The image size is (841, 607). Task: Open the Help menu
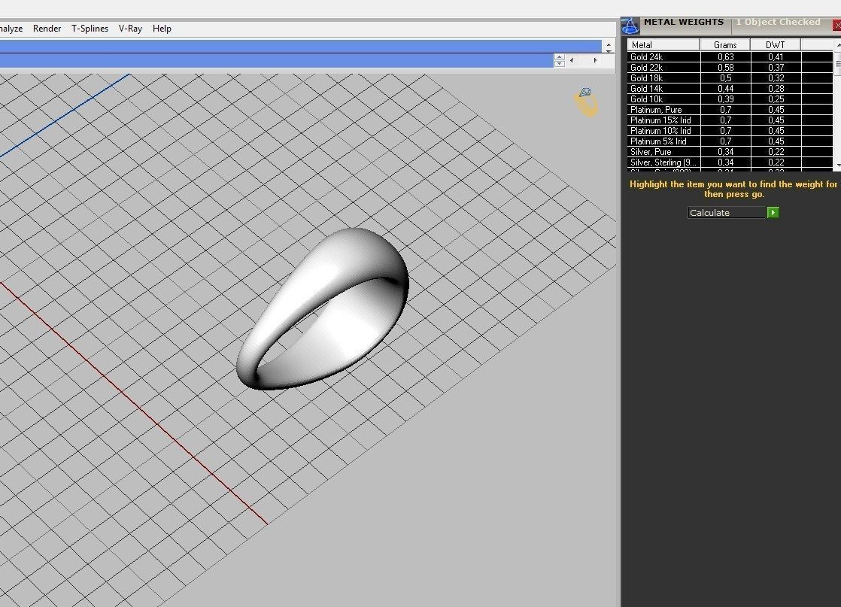click(x=162, y=29)
